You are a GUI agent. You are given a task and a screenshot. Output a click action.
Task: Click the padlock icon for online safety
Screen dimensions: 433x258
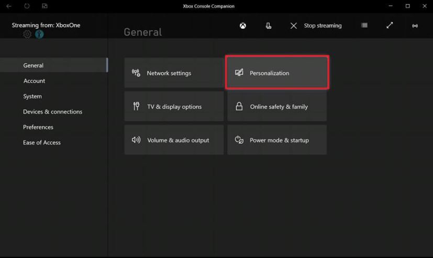tap(239, 107)
